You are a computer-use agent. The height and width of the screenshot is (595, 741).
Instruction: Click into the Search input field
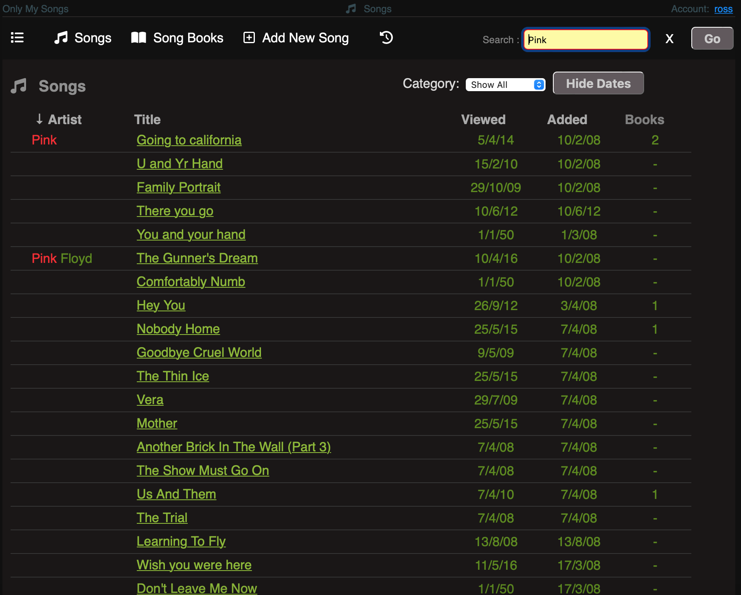pos(585,39)
